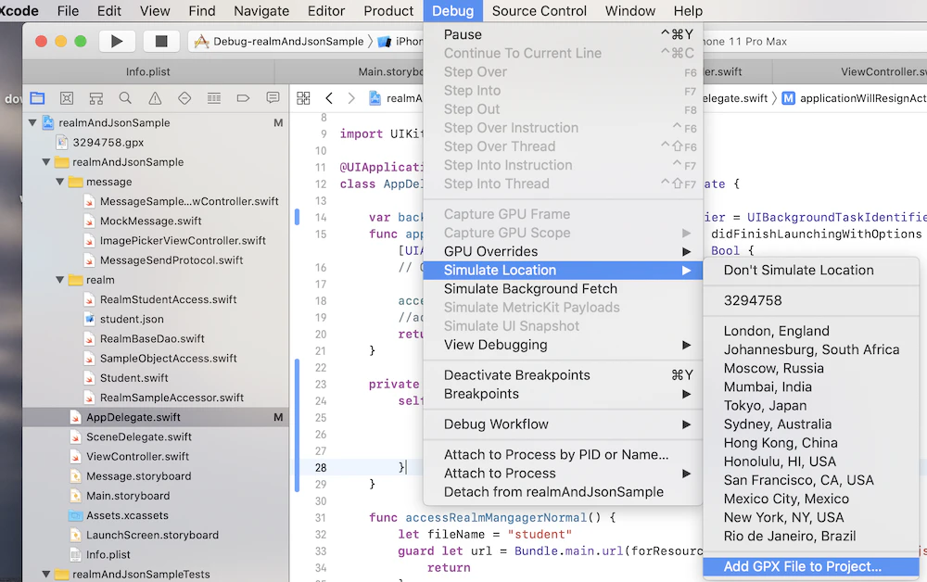Switch to the Info.plist tab
927x582 pixels.
click(x=148, y=72)
